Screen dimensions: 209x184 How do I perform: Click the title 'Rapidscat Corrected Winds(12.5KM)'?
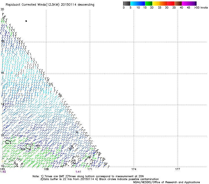click(32, 5)
